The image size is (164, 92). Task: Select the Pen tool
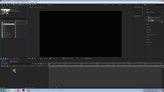[21, 5]
